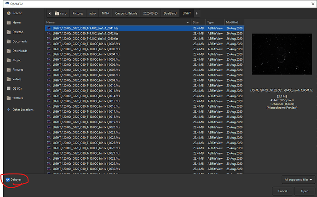Click Other Locations plus icon
317x197 pixels.
pos(8,110)
